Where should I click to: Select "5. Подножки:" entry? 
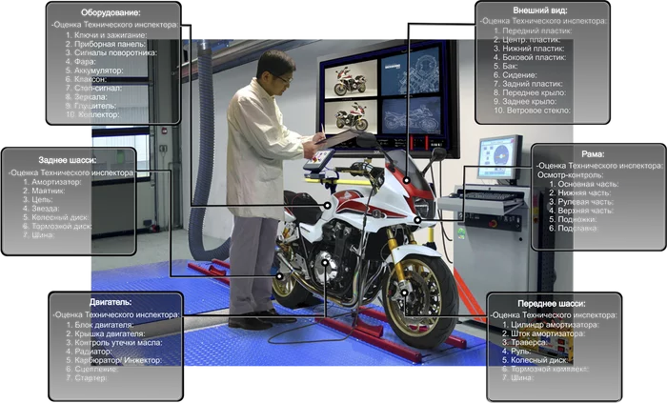(x=573, y=219)
